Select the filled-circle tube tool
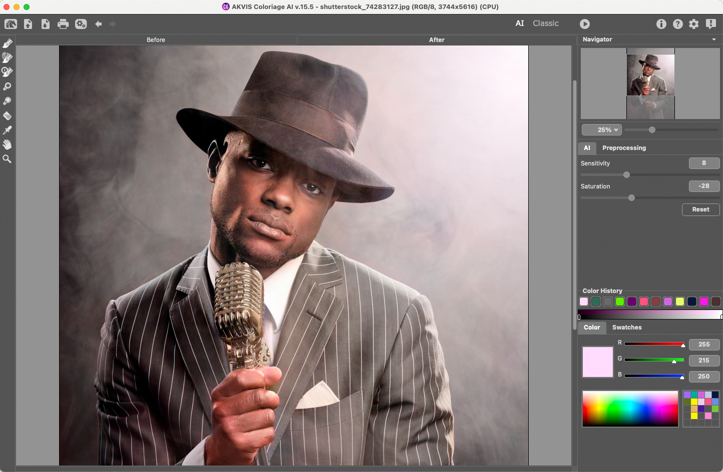 click(7, 101)
